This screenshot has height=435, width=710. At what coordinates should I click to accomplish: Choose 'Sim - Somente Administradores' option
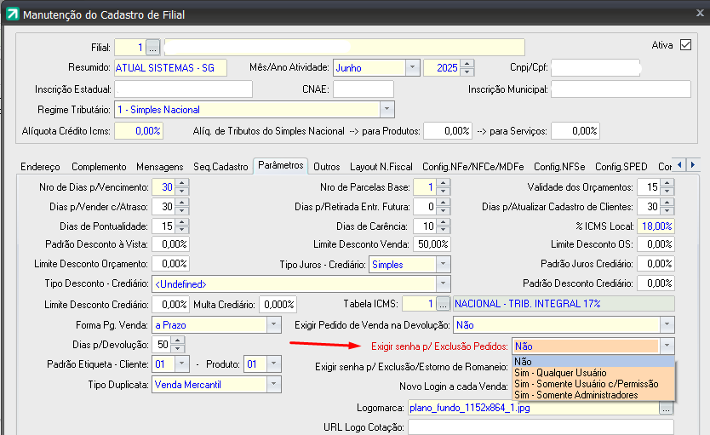point(593,395)
